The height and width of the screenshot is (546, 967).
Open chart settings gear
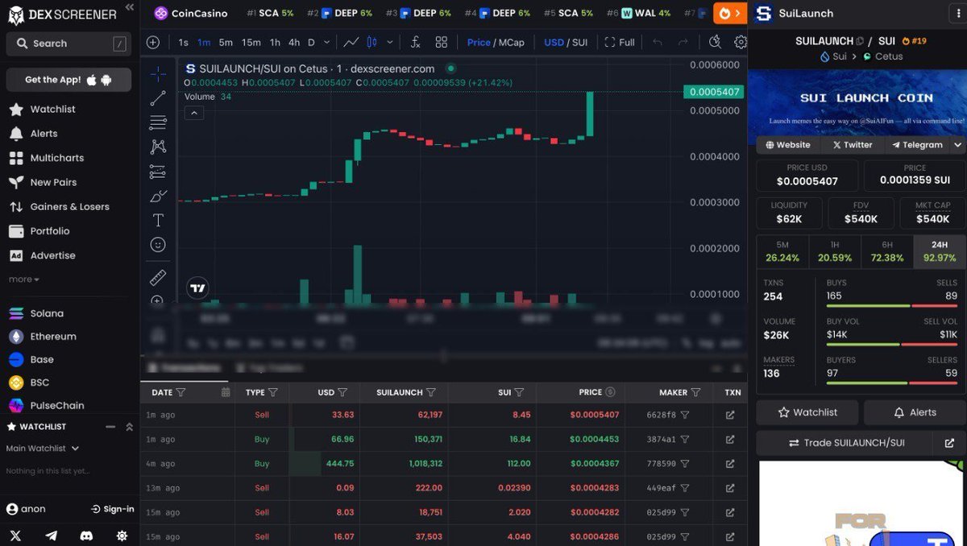click(x=740, y=43)
